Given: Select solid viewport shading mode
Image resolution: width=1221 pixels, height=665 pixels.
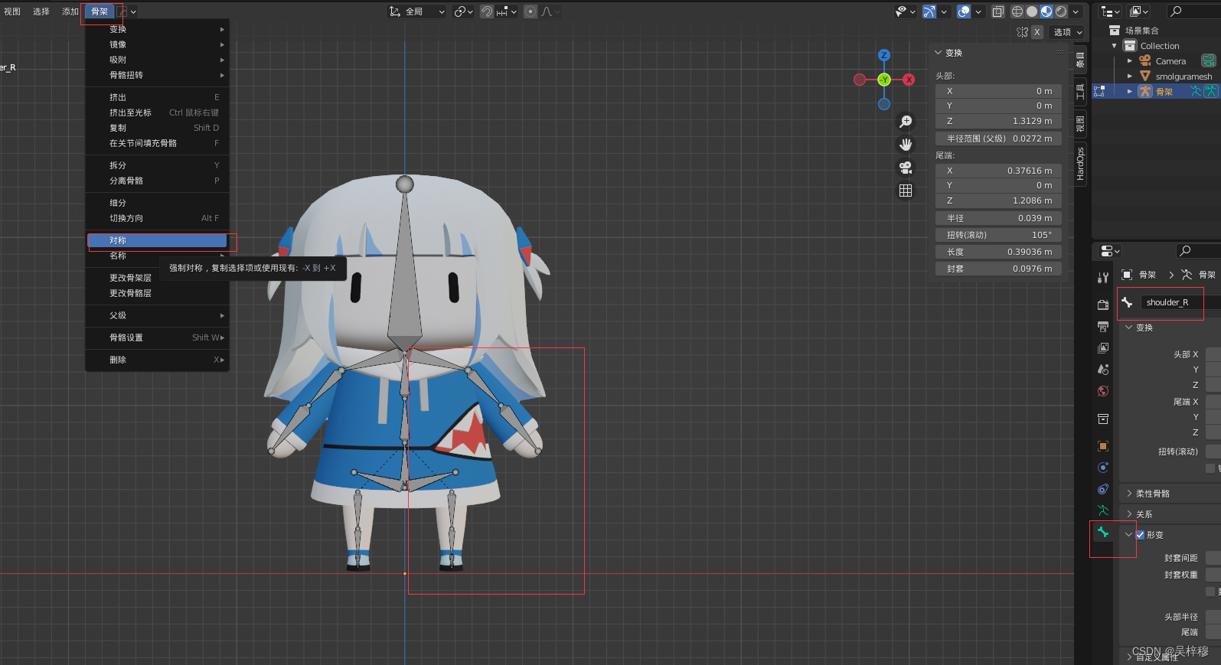Looking at the screenshot, I should [1032, 11].
